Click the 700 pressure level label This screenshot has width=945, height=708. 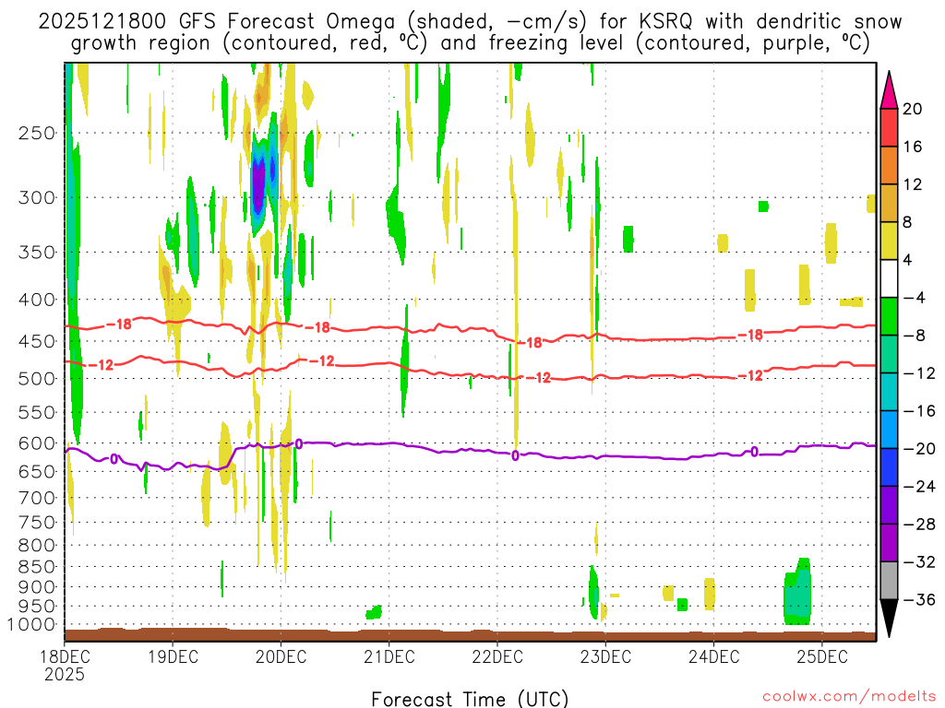[37, 498]
